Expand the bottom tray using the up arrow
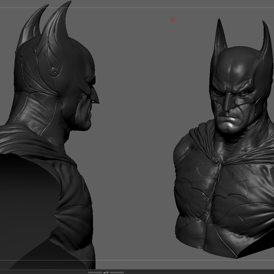The height and width of the screenshot is (274, 274). click(105, 272)
